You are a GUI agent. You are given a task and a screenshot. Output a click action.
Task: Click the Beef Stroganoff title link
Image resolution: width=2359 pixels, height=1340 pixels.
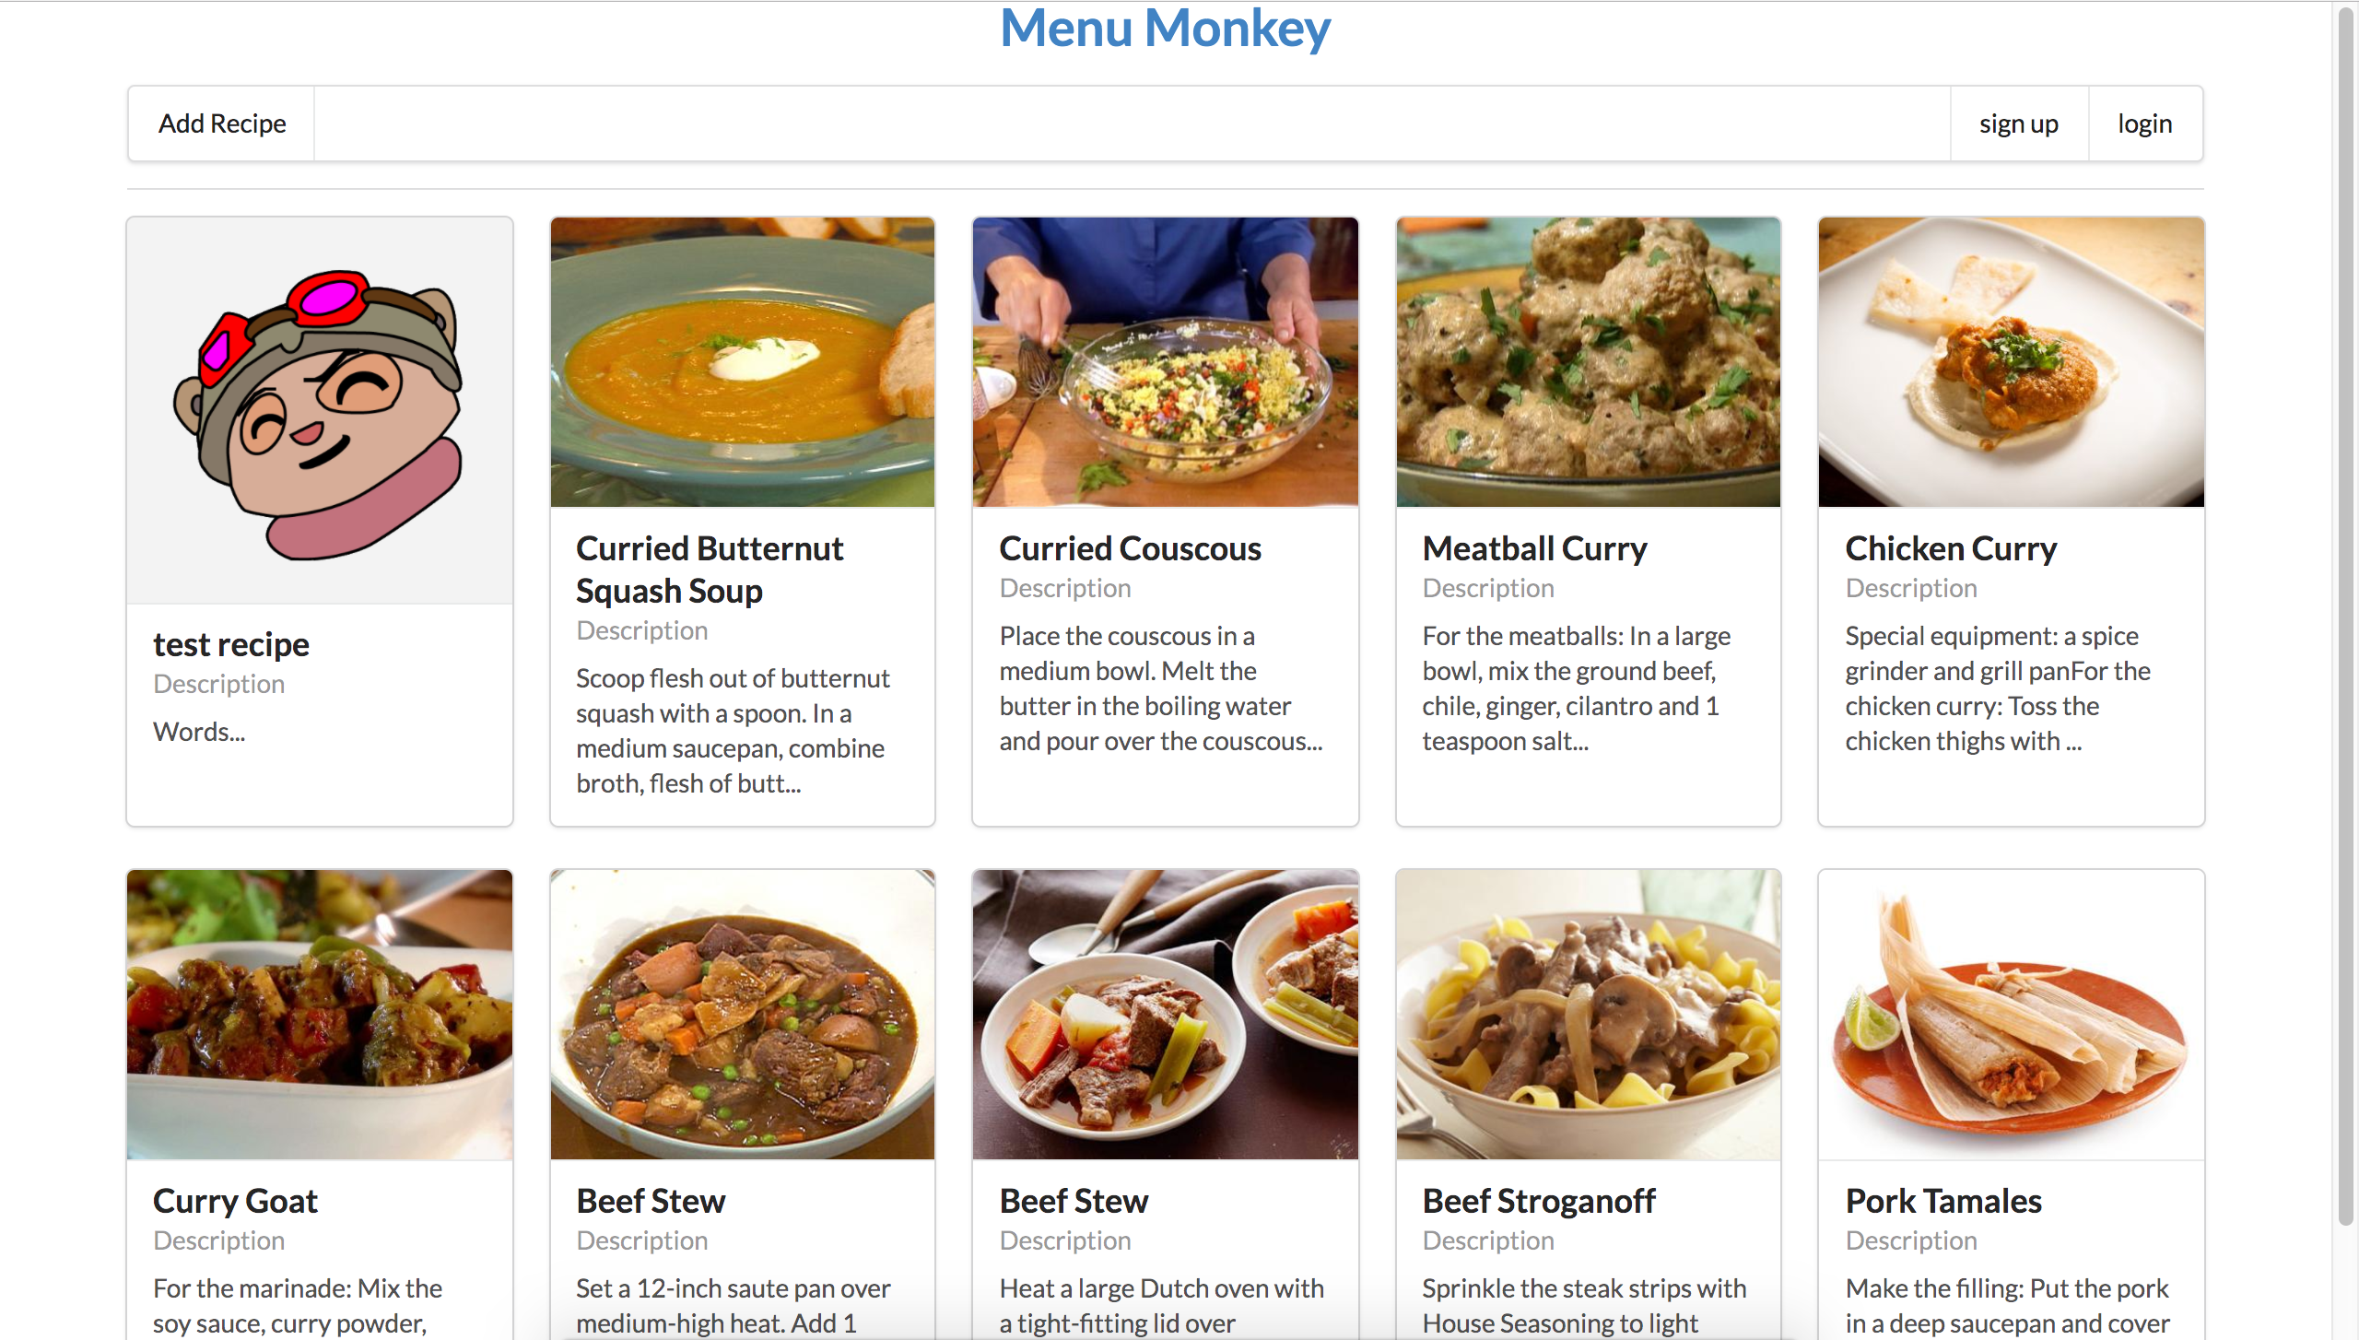(x=1539, y=1201)
